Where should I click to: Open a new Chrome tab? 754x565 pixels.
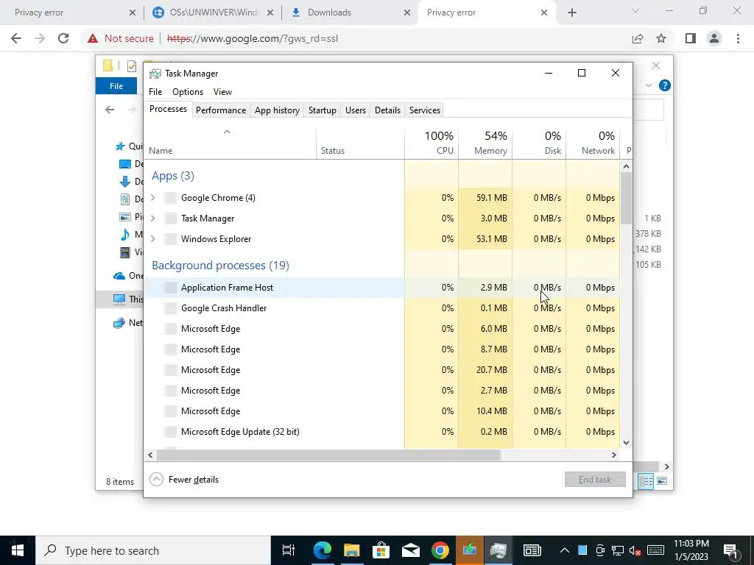tap(571, 13)
